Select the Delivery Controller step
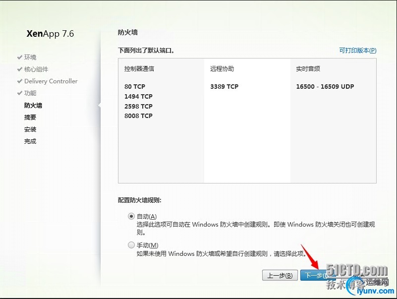Image resolution: width=397 pixels, height=299 pixels. tap(51, 81)
